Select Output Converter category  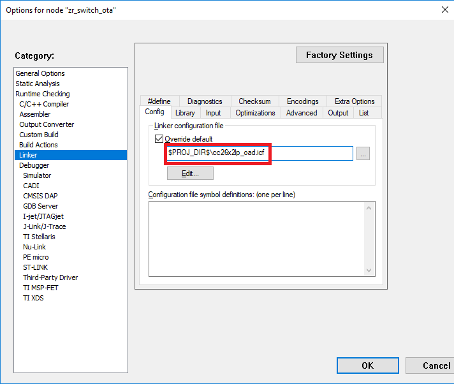pyautogui.click(x=47, y=124)
